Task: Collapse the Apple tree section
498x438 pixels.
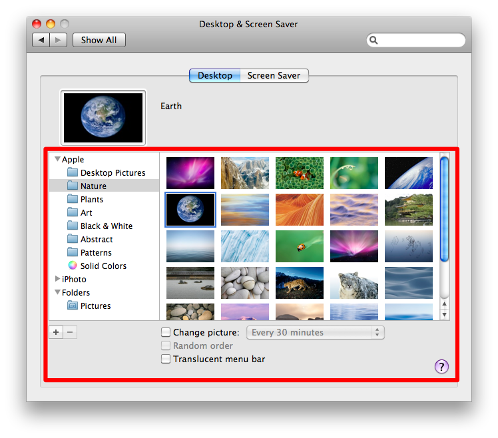Action: (x=57, y=159)
